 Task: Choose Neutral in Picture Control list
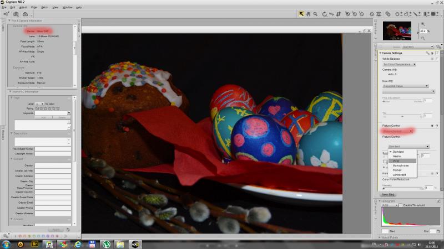(x=402, y=156)
